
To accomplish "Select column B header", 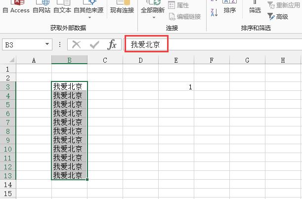I will pos(70,60).
